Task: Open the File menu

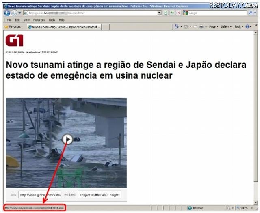Action: (9, 19)
